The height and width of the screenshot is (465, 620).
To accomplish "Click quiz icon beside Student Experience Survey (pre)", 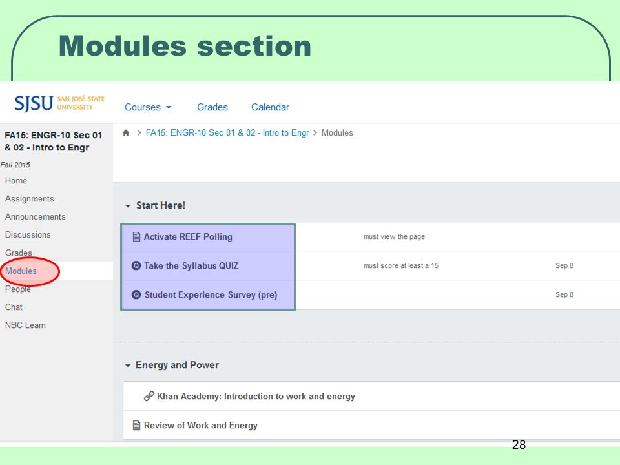I will 136,294.
